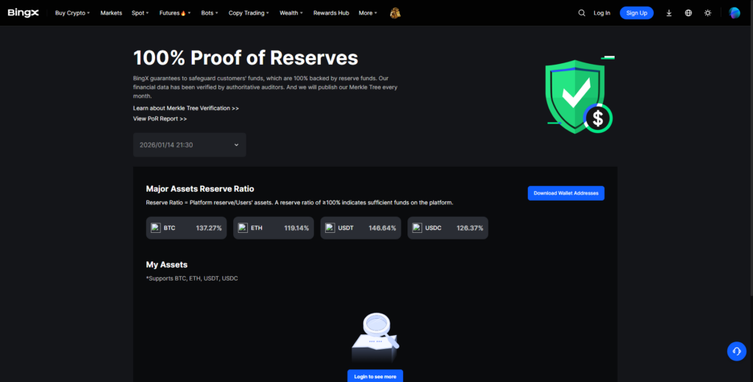Screen dimensions: 753x382
Task: Expand the Copy Trading menu
Action: point(249,13)
